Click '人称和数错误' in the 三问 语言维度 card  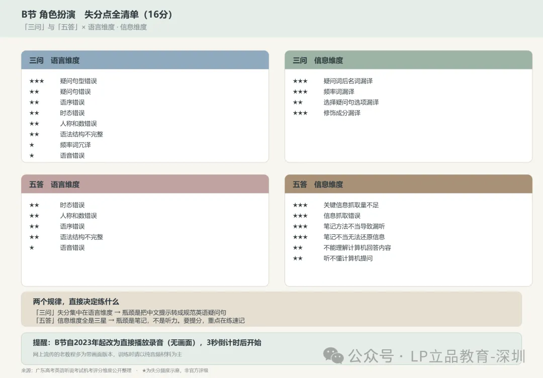[78, 124]
